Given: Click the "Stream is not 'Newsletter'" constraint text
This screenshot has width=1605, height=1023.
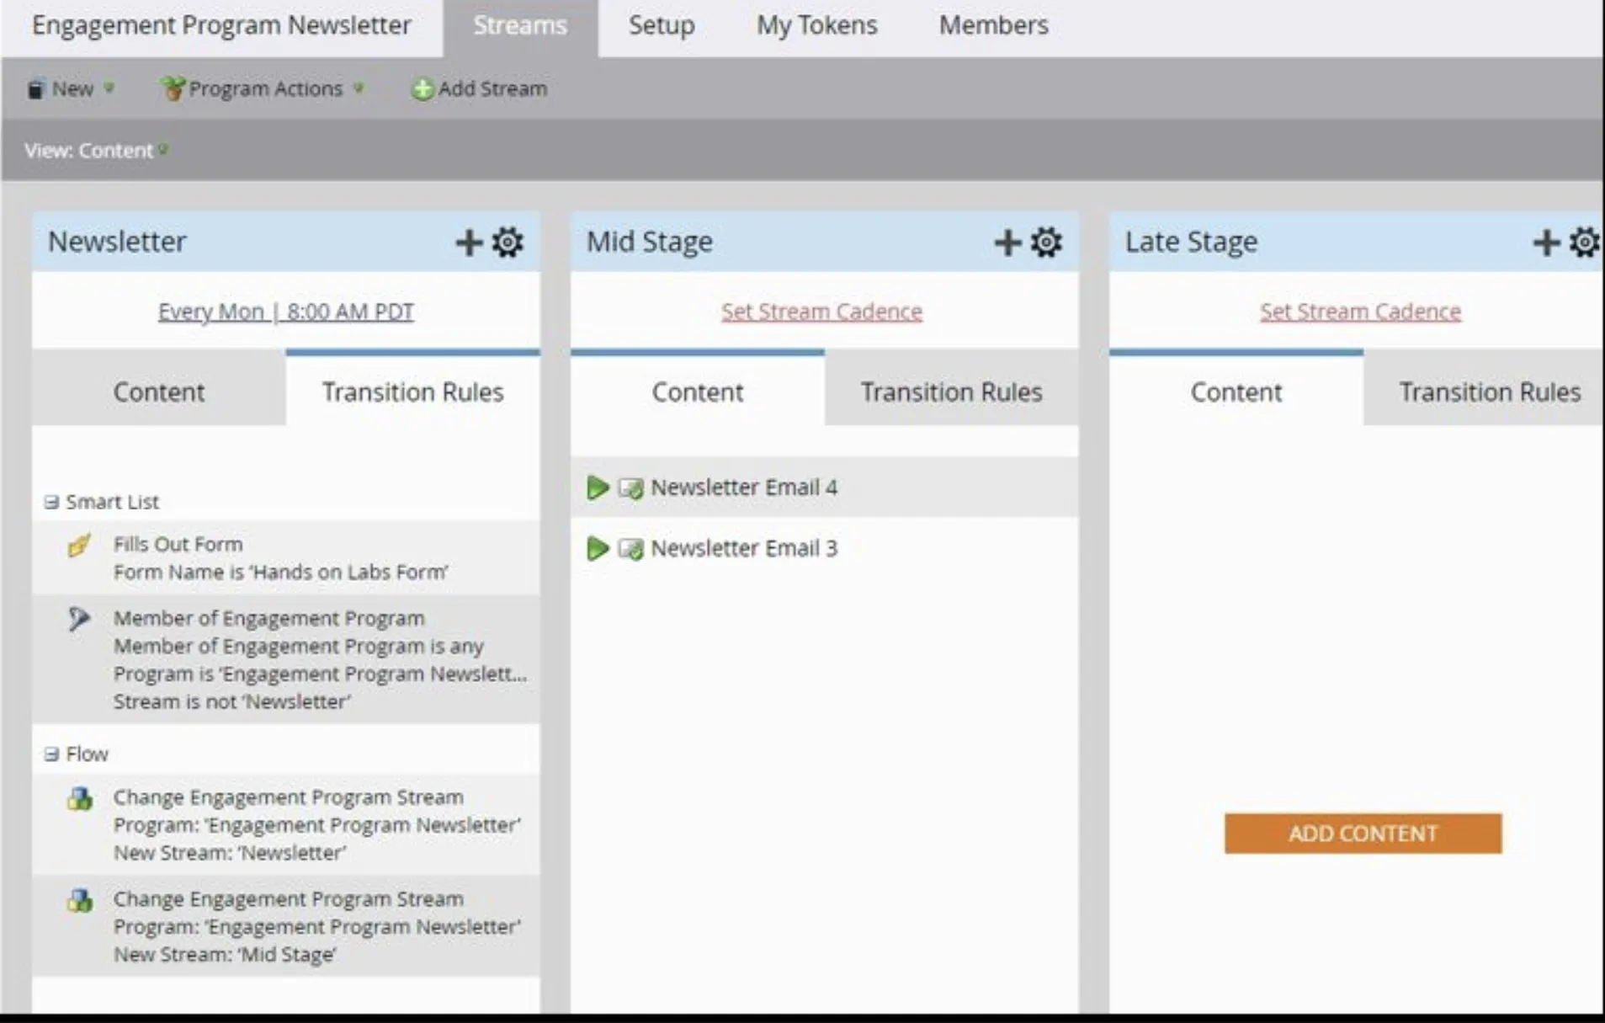Looking at the screenshot, I should 232,702.
